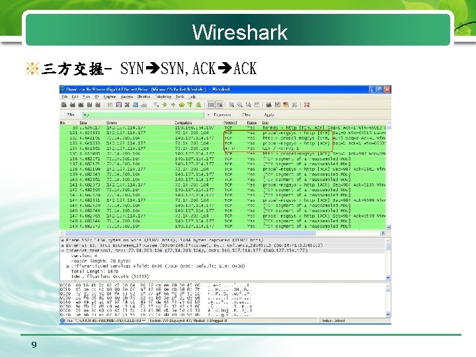Select packet 131 SYN row
This screenshot has width=476, height=357.
[x=223, y=133]
